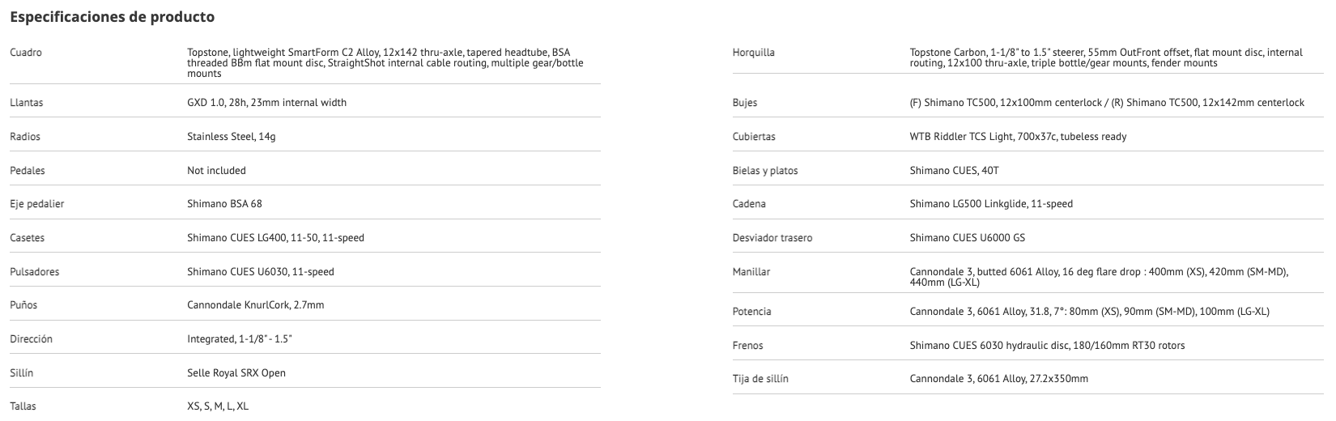
Task: Click the Frenos hydraulic disc value
Action: 1047,346
